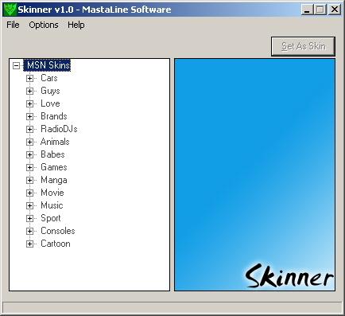
Task: Expand the Games category
Action: click(x=29, y=167)
